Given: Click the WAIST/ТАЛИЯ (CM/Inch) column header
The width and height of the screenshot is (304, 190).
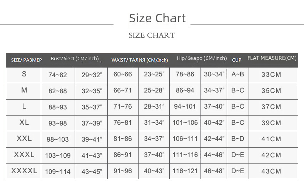Looking at the screenshot, I should pyautogui.click(x=139, y=60).
